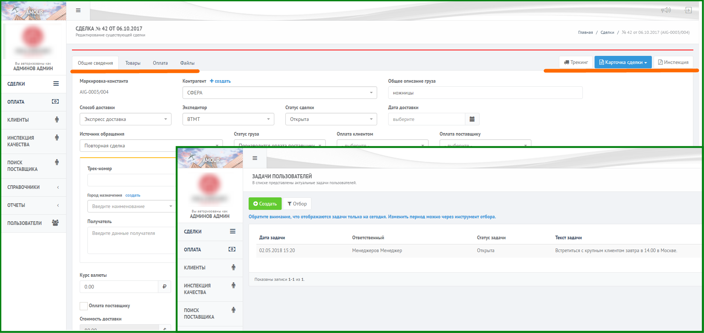Click person icon by ИНСПЕКЦИЯ КАЧЕСТВА in deal window
Image resolution: width=704 pixels, height=333 pixels.
[x=57, y=137]
